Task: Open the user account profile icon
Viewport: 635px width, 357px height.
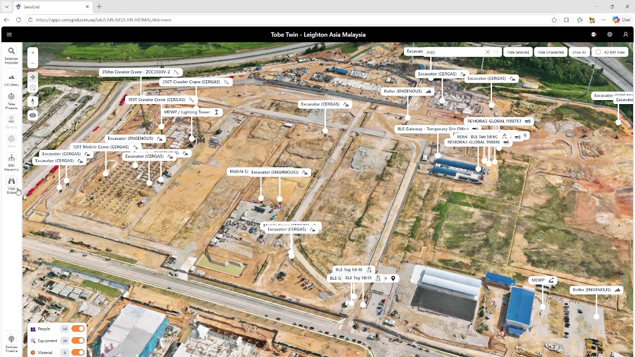Action: 626,35
